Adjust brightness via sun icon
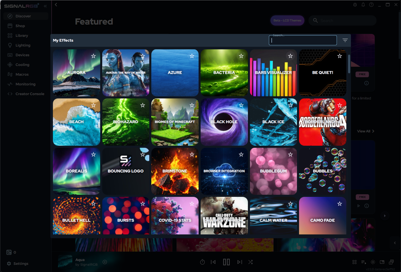Viewport: 401px width, 272px height. tap(373, 262)
